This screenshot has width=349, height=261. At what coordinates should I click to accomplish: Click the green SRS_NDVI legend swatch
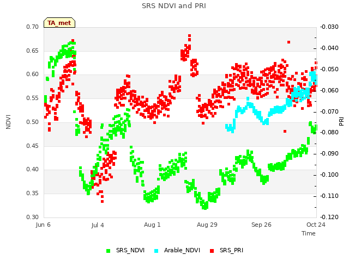click(109, 251)
